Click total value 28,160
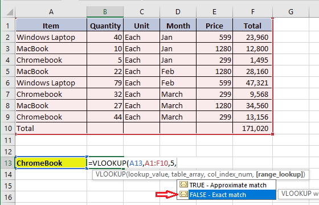This screenshot has height=205, width=319. 252,71
